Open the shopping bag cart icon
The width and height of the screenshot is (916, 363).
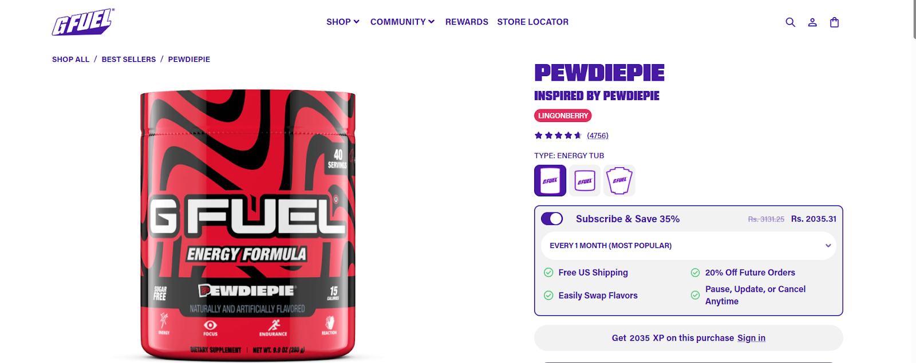(x=834, y=22)
